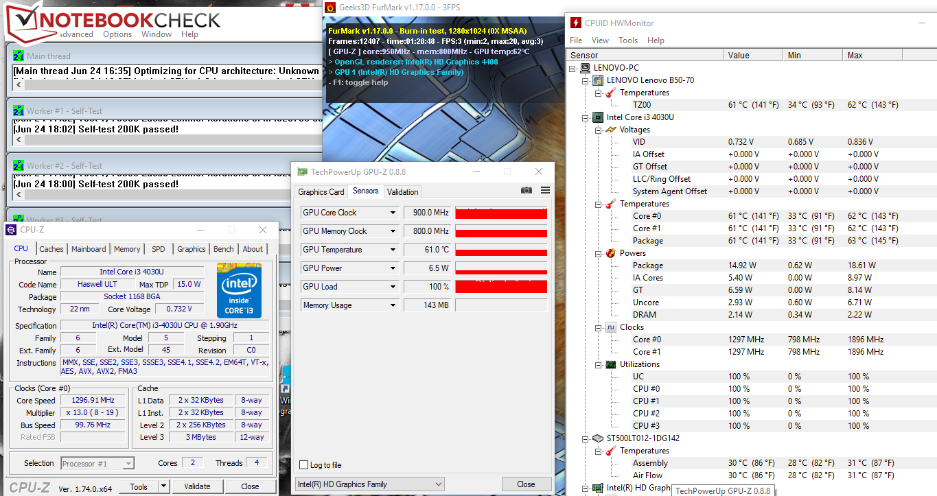The height and width of the screenshot is (496, 937).
Task: Click the FurMark title bar icon
Action: pos(330,8)
